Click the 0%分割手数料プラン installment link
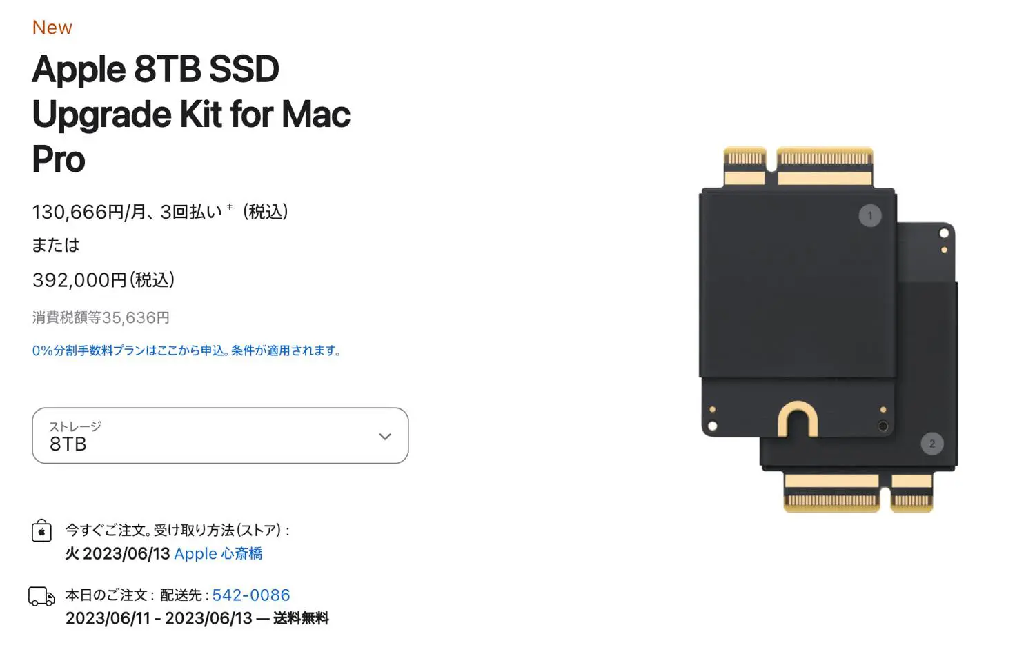Screen dimensions: 1035x652 coord(187,350)
